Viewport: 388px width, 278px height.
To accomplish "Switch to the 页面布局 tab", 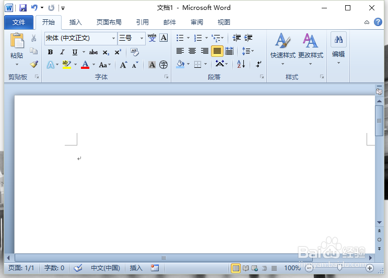I will (x=109, y=22).
